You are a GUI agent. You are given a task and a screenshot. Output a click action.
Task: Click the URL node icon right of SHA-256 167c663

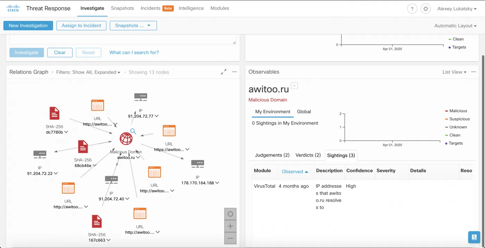(x=140, y=214)
